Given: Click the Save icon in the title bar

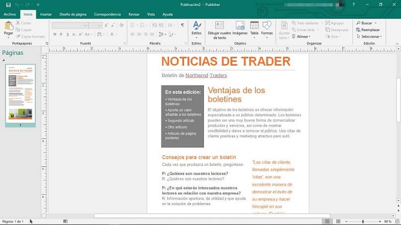Looking at the screenshot, I should pos(8,4).
